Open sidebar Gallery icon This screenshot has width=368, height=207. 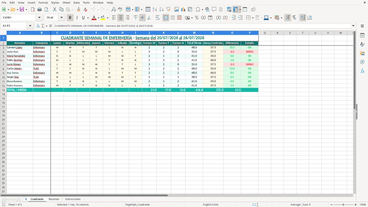tap(362, 53)
